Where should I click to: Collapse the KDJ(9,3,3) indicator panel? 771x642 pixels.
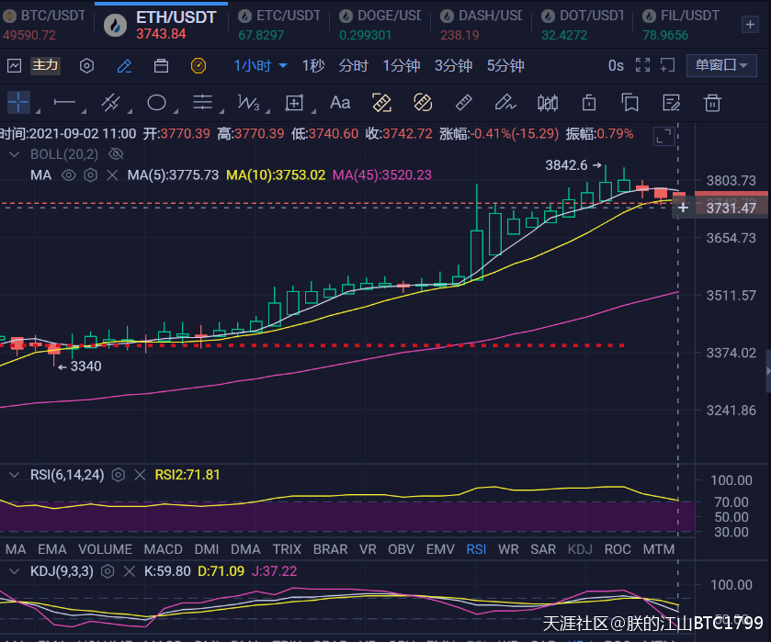tap(13, 571)
